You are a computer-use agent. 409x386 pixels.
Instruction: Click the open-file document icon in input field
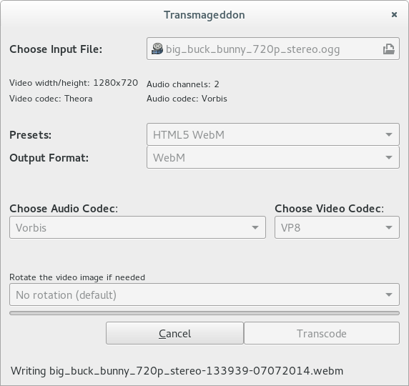coord(389,49)
